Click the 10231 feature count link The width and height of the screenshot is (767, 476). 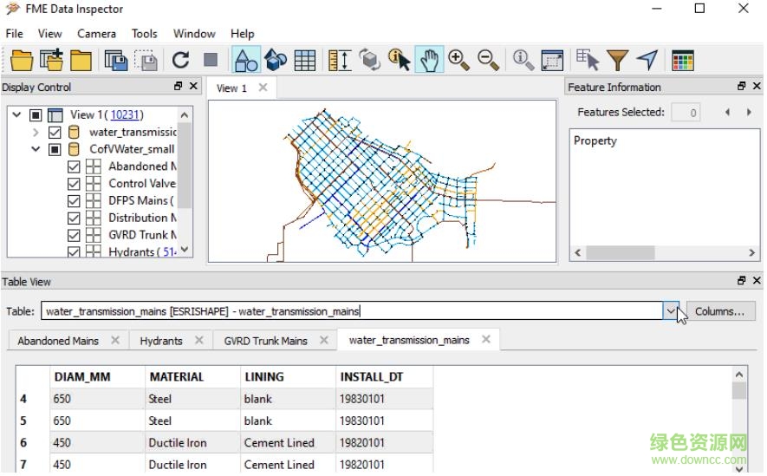[126, 114]
